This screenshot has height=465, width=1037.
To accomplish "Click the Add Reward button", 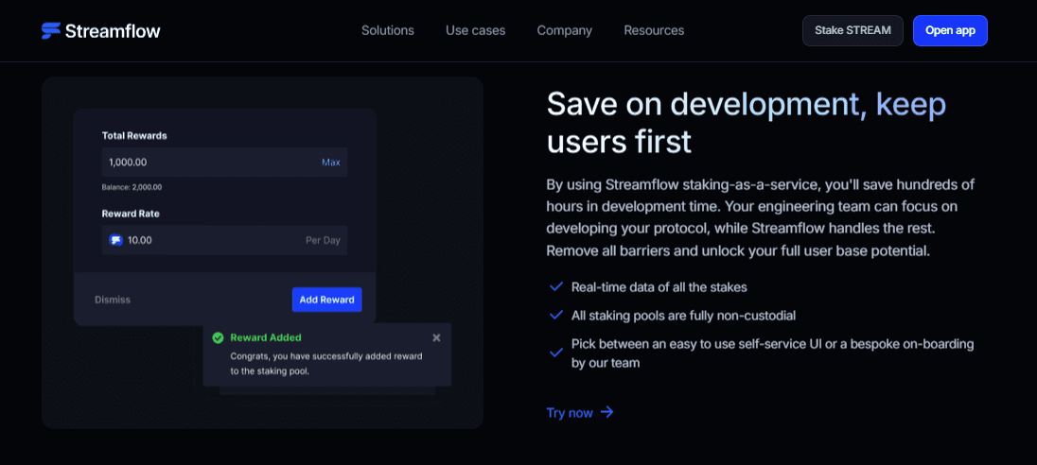I will tap(326, 300).
